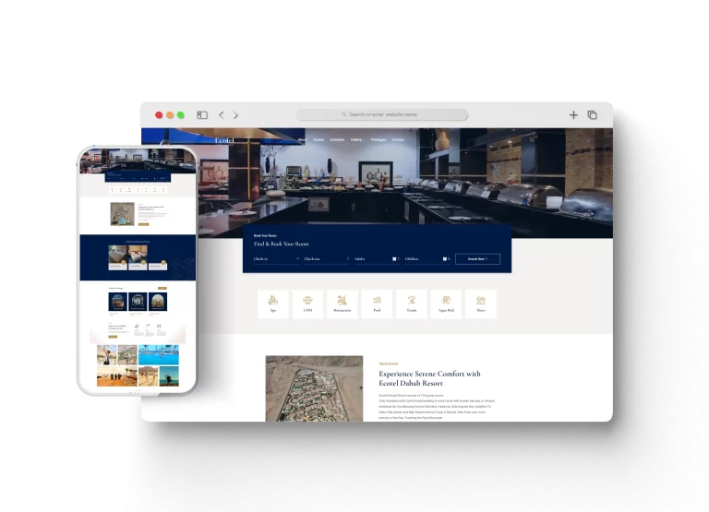Viewport: 709px width, 512px height.
Task: Click the magnifier icon in address bar
Action: pyautogui.click(x=344, y=114)
